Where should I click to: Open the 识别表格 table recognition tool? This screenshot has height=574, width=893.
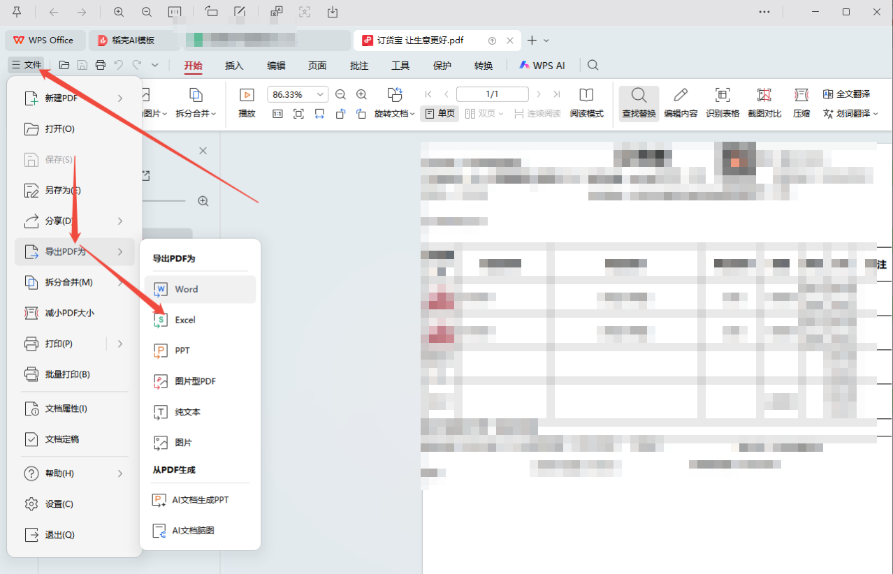point(723,103)
